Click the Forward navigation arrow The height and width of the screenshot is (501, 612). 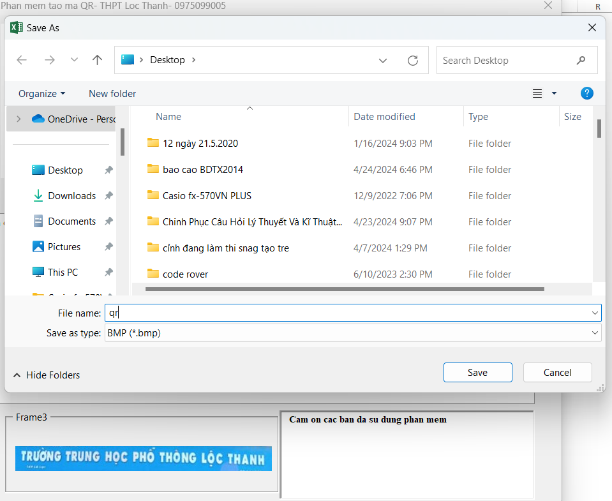pyautogui.click(x=50, y=60)
